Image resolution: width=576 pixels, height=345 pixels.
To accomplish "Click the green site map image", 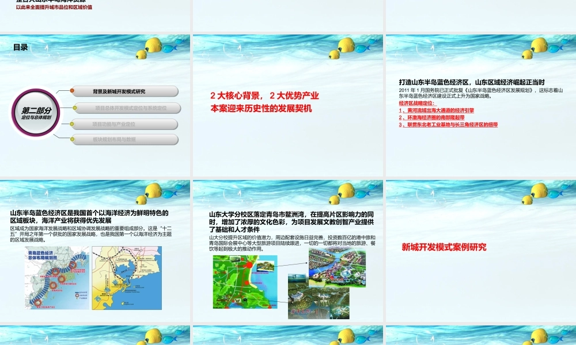I will pyautogui.click(x=245, y=282).
